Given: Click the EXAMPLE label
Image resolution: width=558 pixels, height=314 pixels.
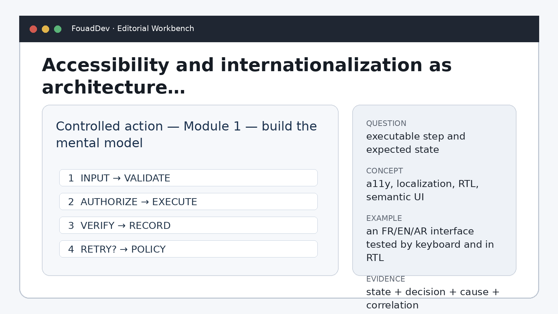Looking at the screenshot, I should pyautogui.click(x=384, y=218).
